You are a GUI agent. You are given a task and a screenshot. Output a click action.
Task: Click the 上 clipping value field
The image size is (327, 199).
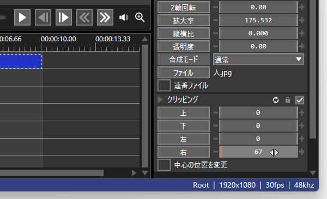click(258, 113)
